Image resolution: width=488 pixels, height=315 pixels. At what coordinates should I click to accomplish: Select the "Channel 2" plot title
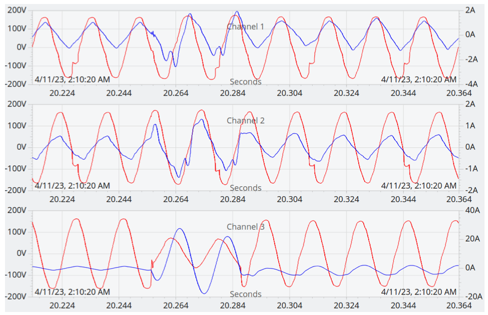coord(245,120)
